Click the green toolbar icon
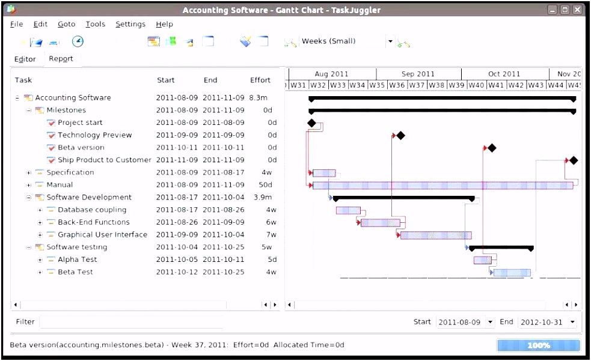Viewport: 591px width, 361px height. [171, 41]
